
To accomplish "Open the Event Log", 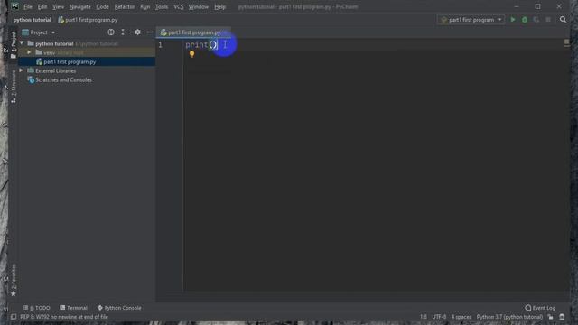I will coord(540,308).
